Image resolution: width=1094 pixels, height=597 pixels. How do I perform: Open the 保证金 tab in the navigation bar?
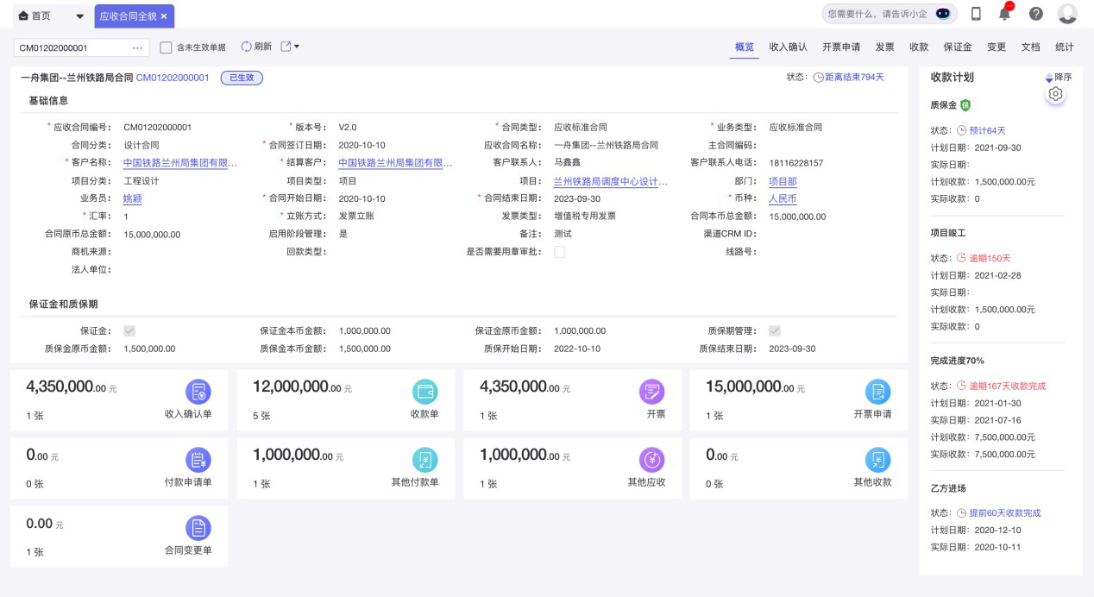(x=958, y=47)
